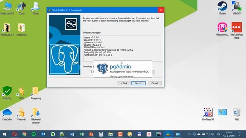Select the pgBouncer v1.9.0-2 package line

pos(93,43)
